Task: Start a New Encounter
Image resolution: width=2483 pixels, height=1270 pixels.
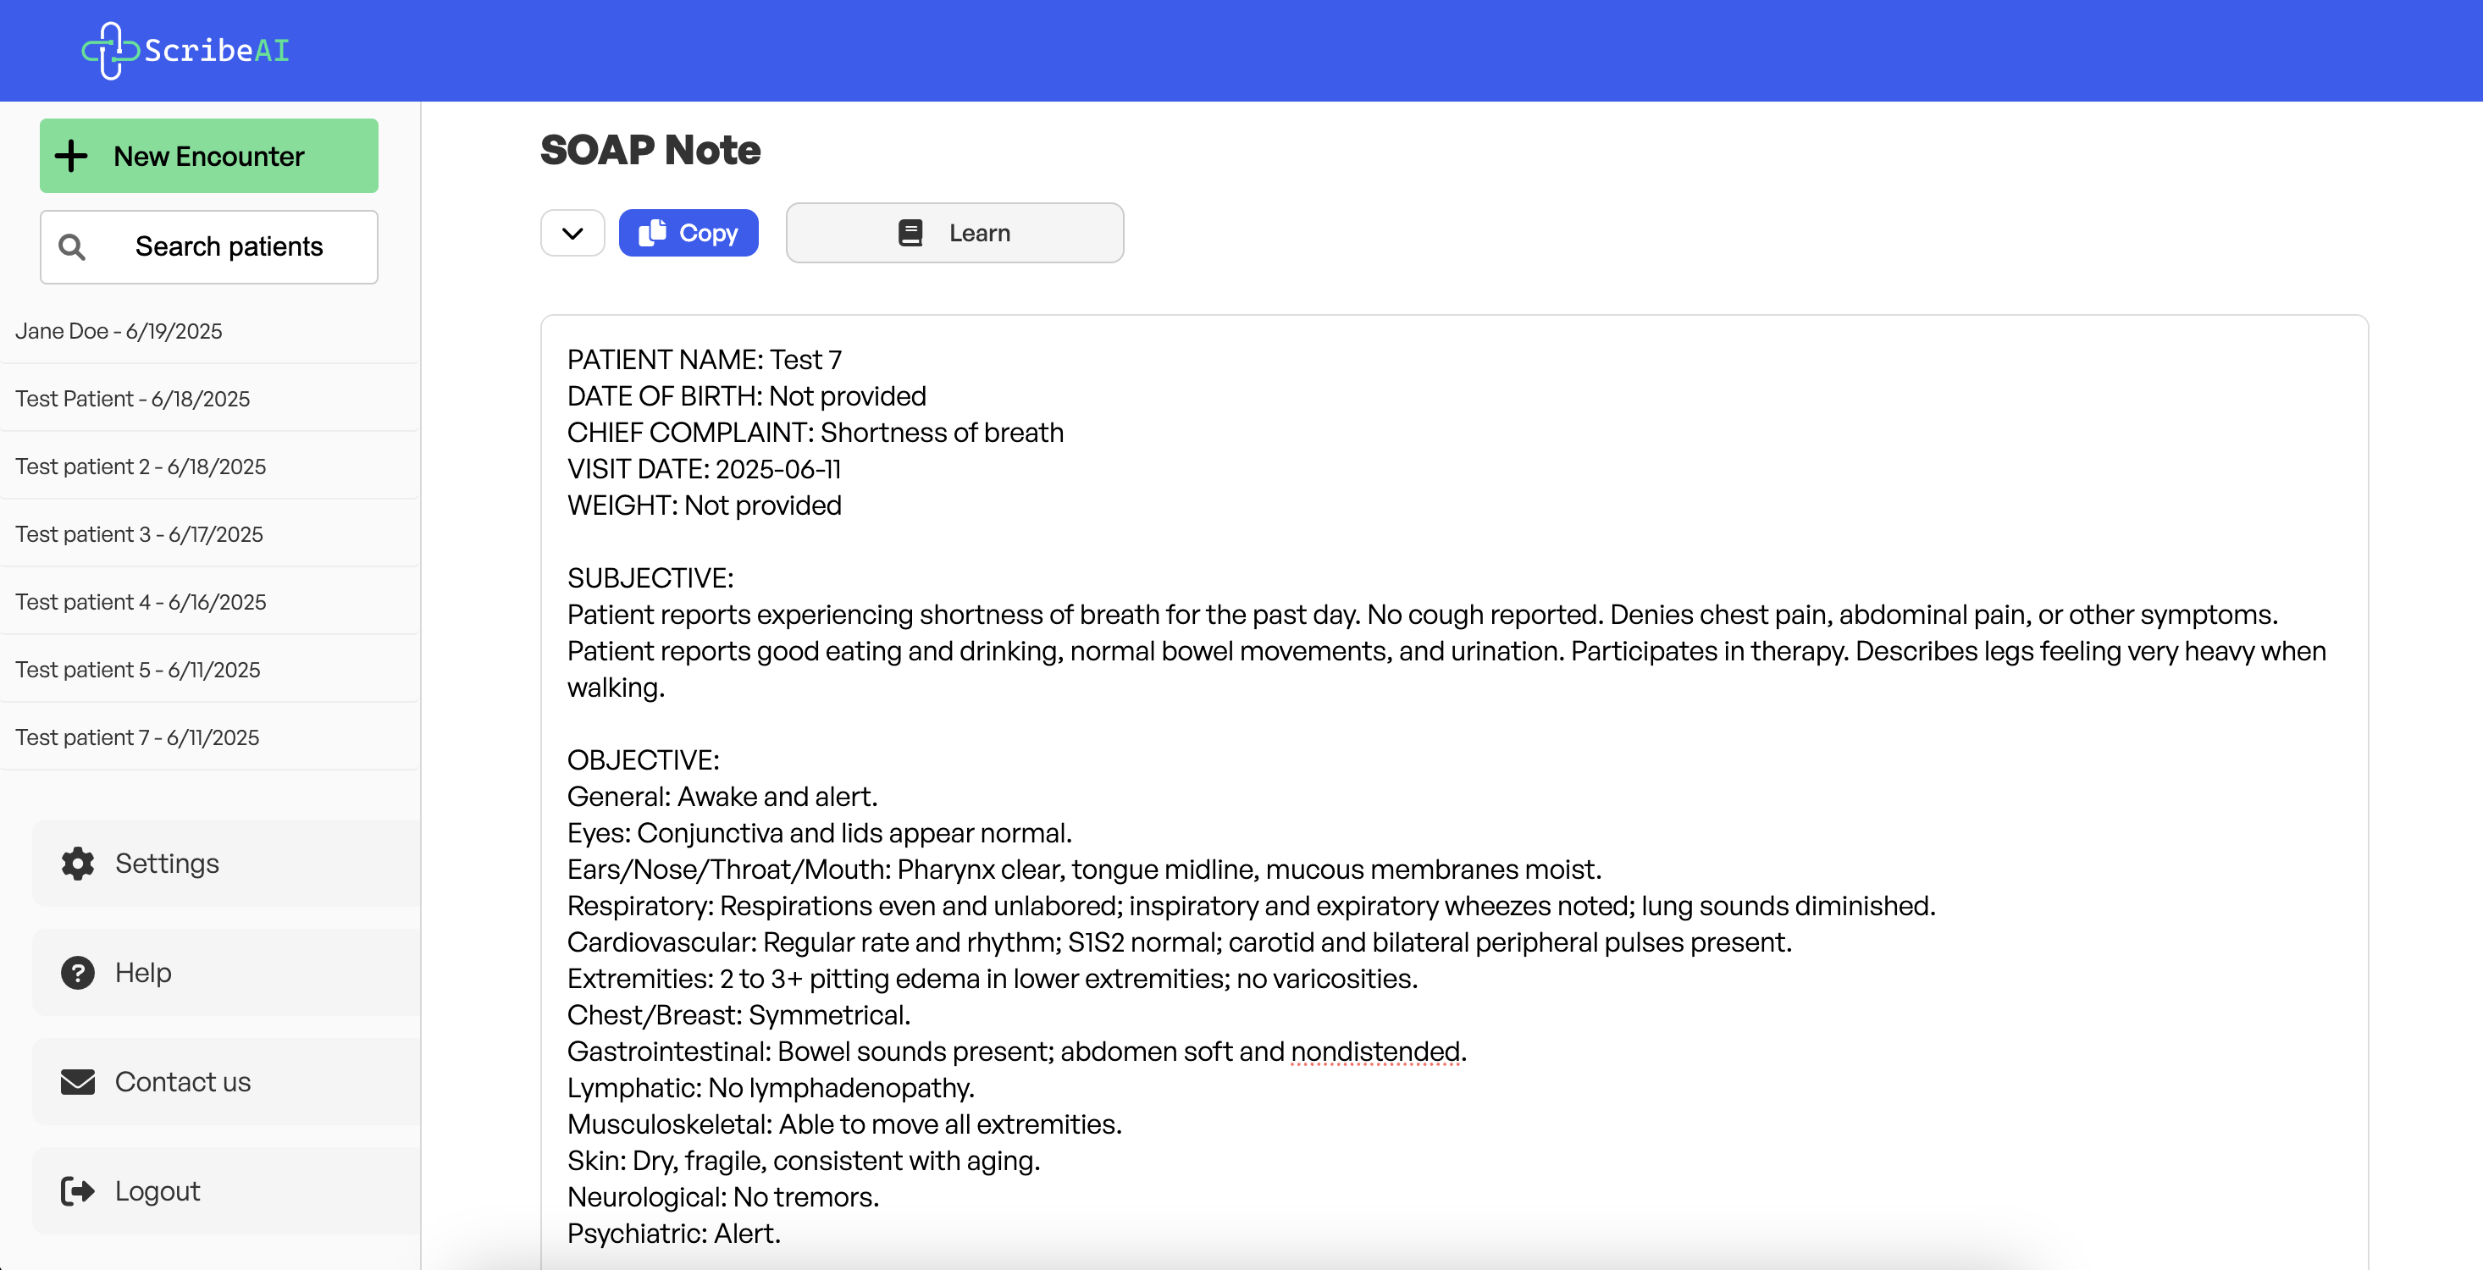Action: click(209, 156)
